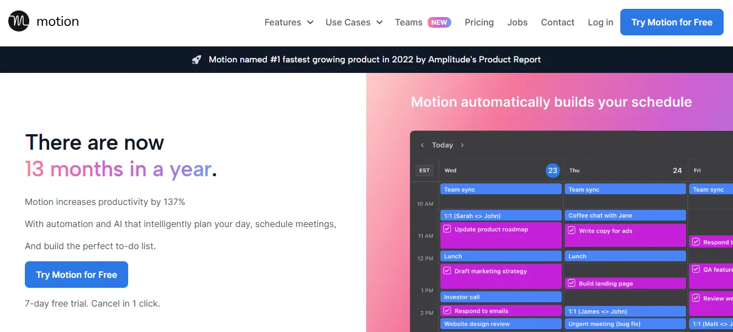Select the day 23 date circle
The width and height of the screenshot is (733, 332).
click(552, 171)
